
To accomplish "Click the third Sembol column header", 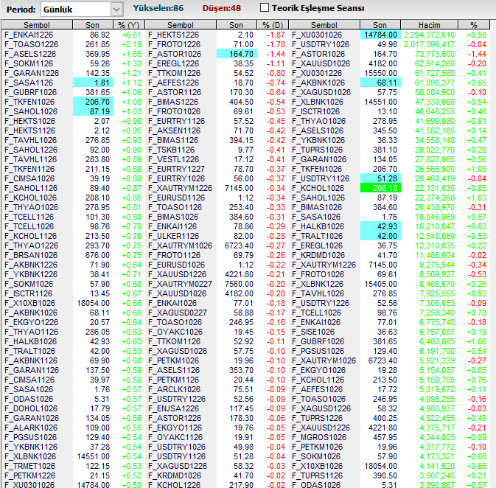I will (x=324, y=24).
